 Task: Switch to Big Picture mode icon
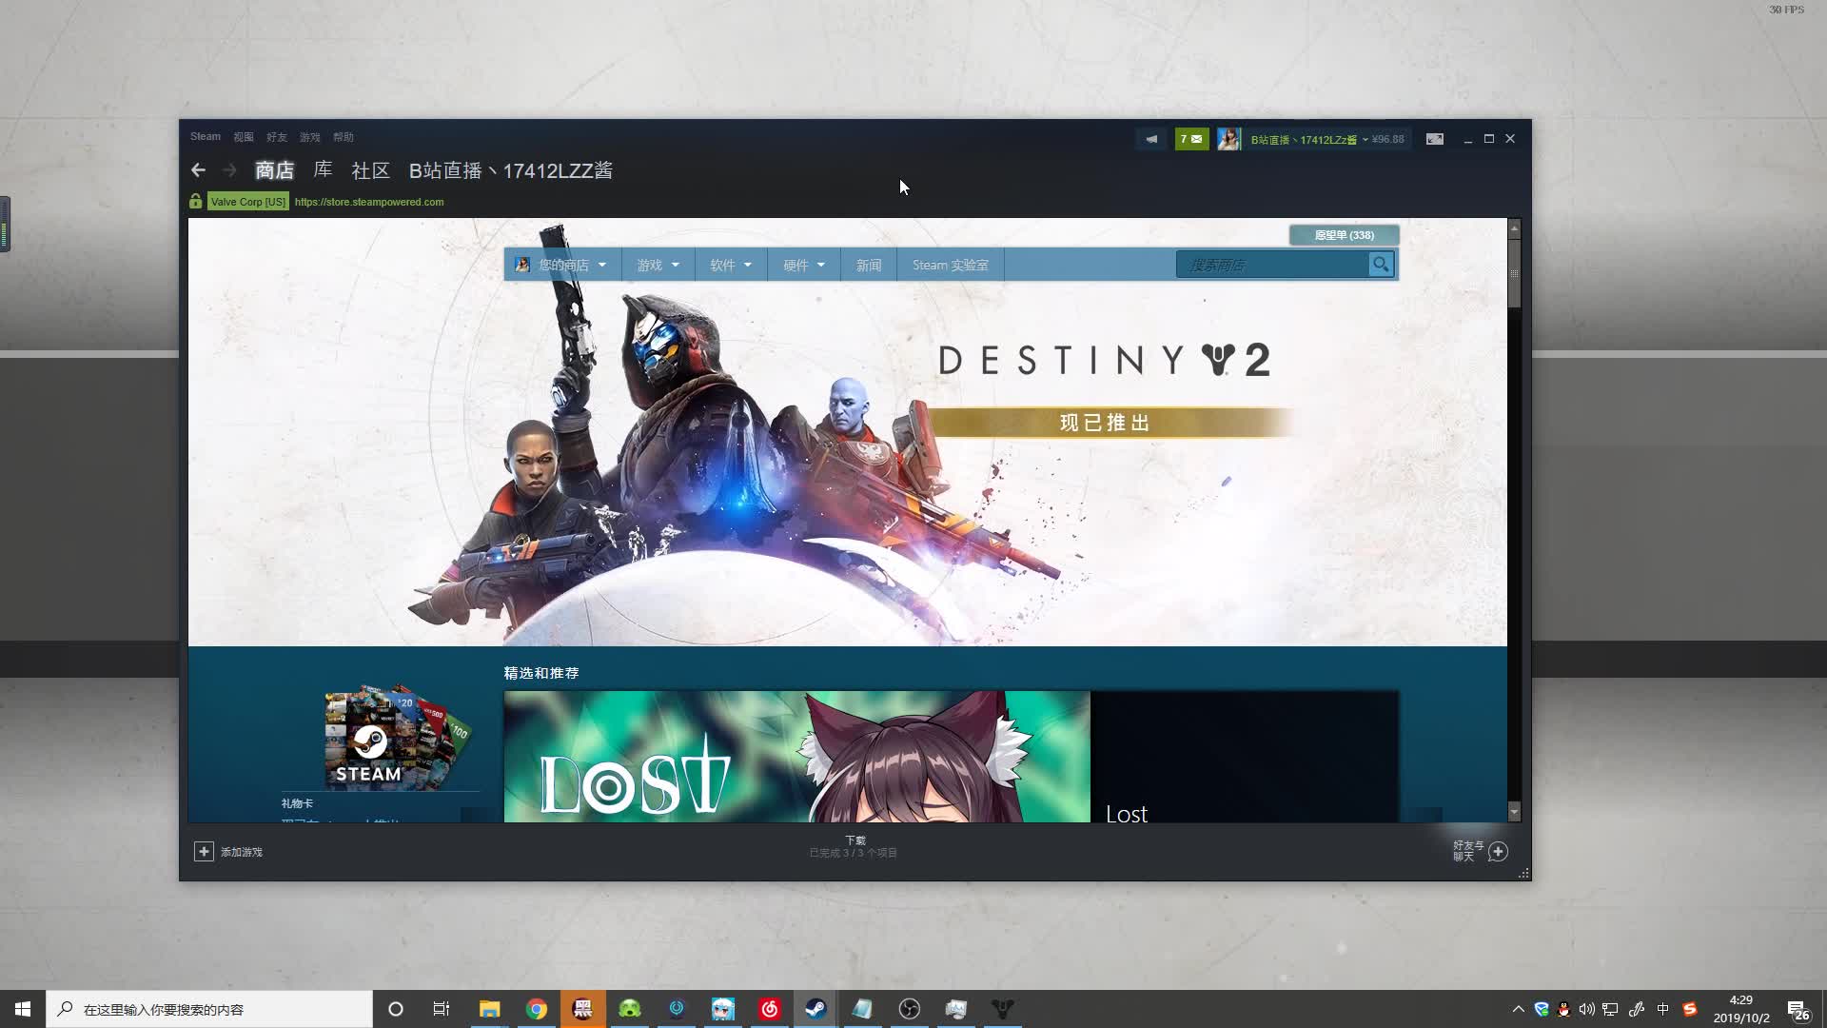1435,139
